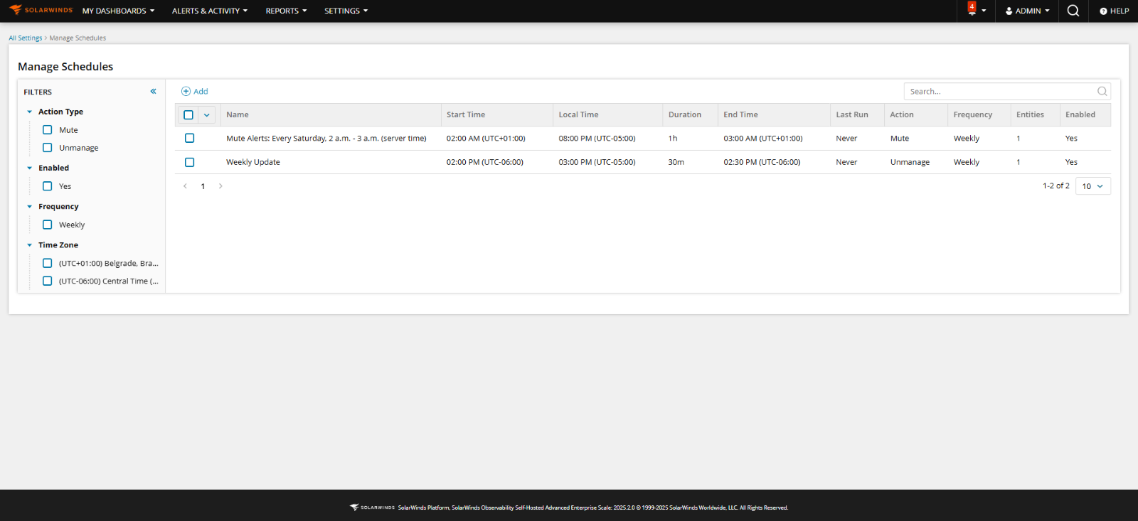Viewport: 1138px width, 521px height.
Task: Open the Settings menu
Action: [346, 11]
